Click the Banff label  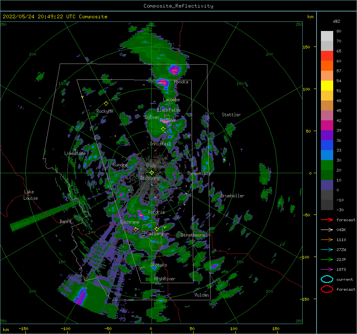coord(65,221)
